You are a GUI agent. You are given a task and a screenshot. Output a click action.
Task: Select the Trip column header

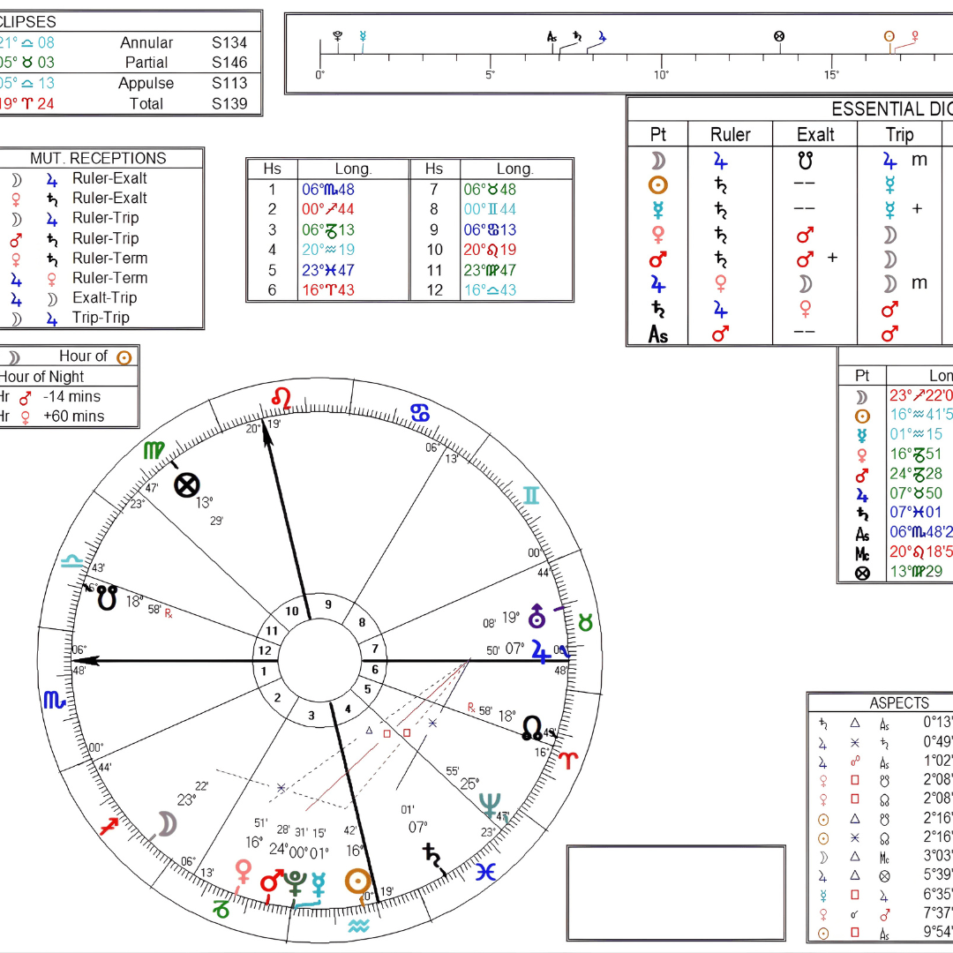click(x=899, y=135)
